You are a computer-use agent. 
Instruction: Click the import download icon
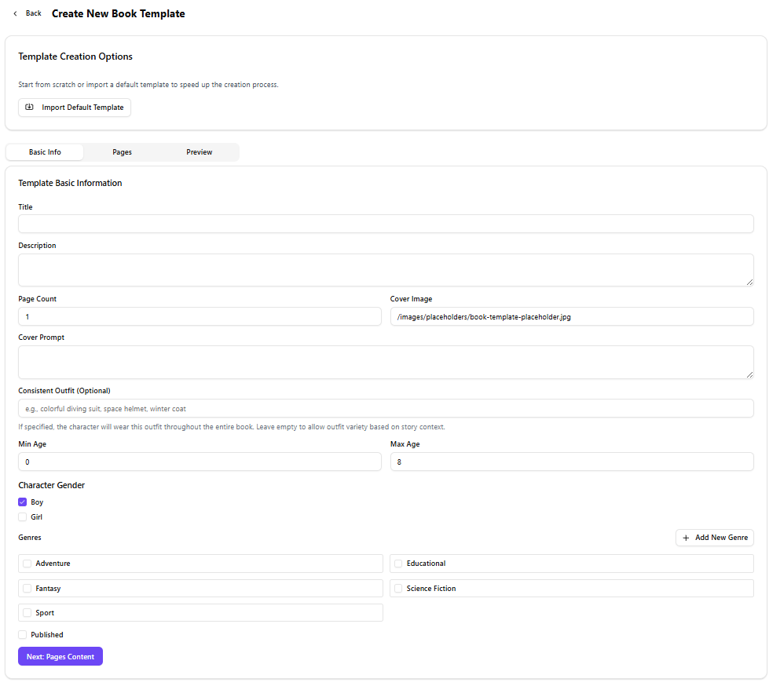pos(30,108)
